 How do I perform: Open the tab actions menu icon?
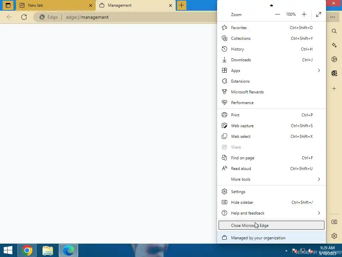coord(8,5)
